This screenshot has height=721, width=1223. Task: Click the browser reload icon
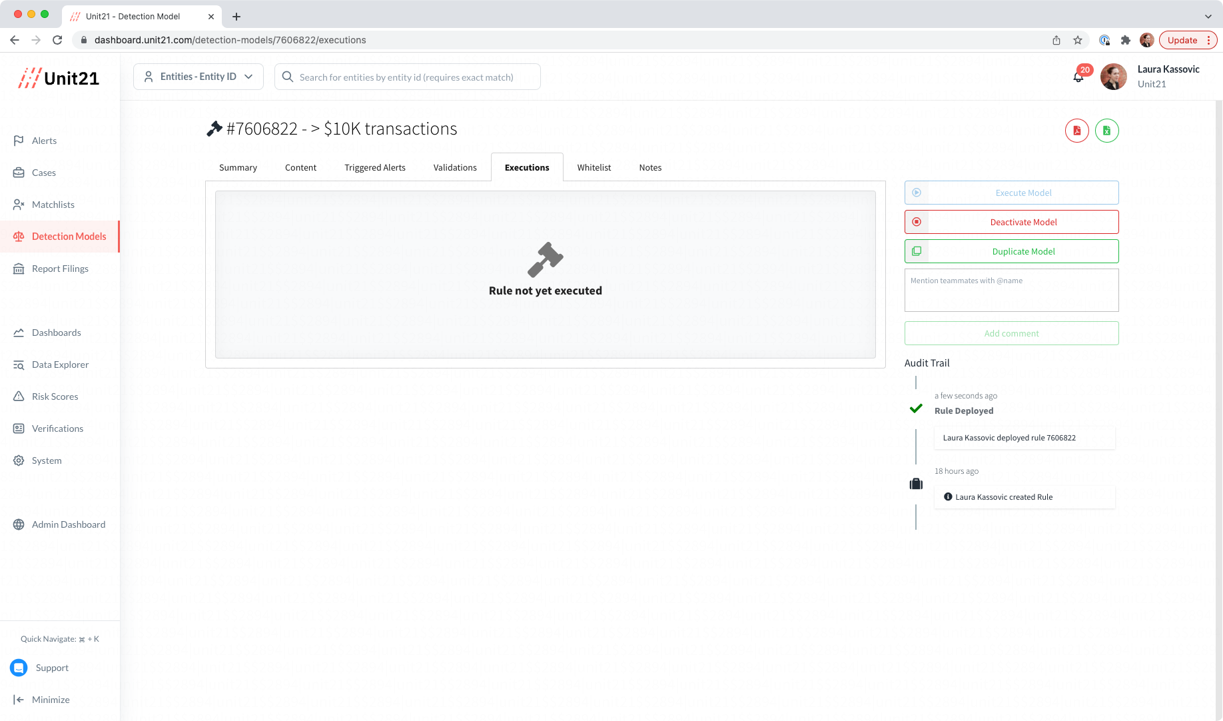coord(57,40)
